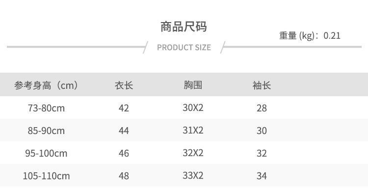Image resolution: width=368 pixels, height=189 pixels.
Task: Click the 袖长 value 34
Action: (262, 176)
